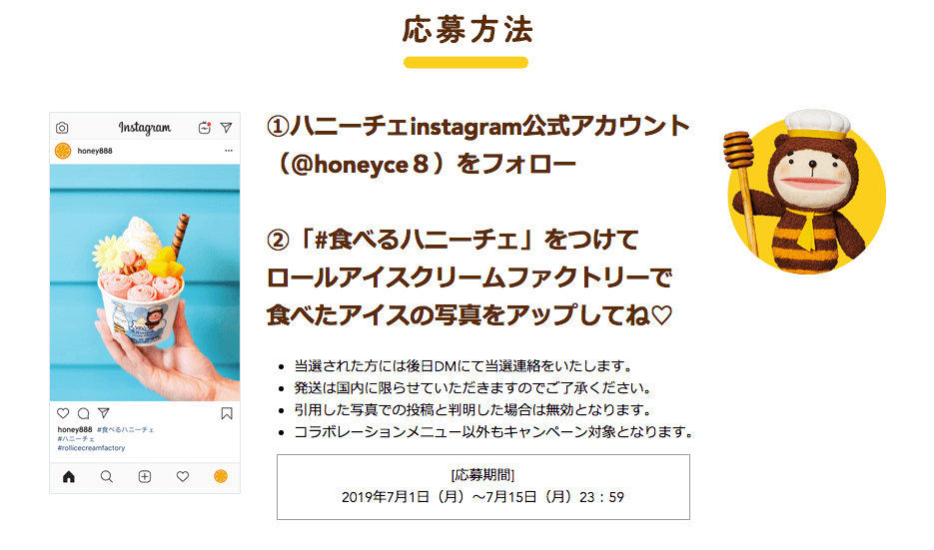
Task: Open the IGTV icon in Instagram header
Action: [x=205, y=128]
